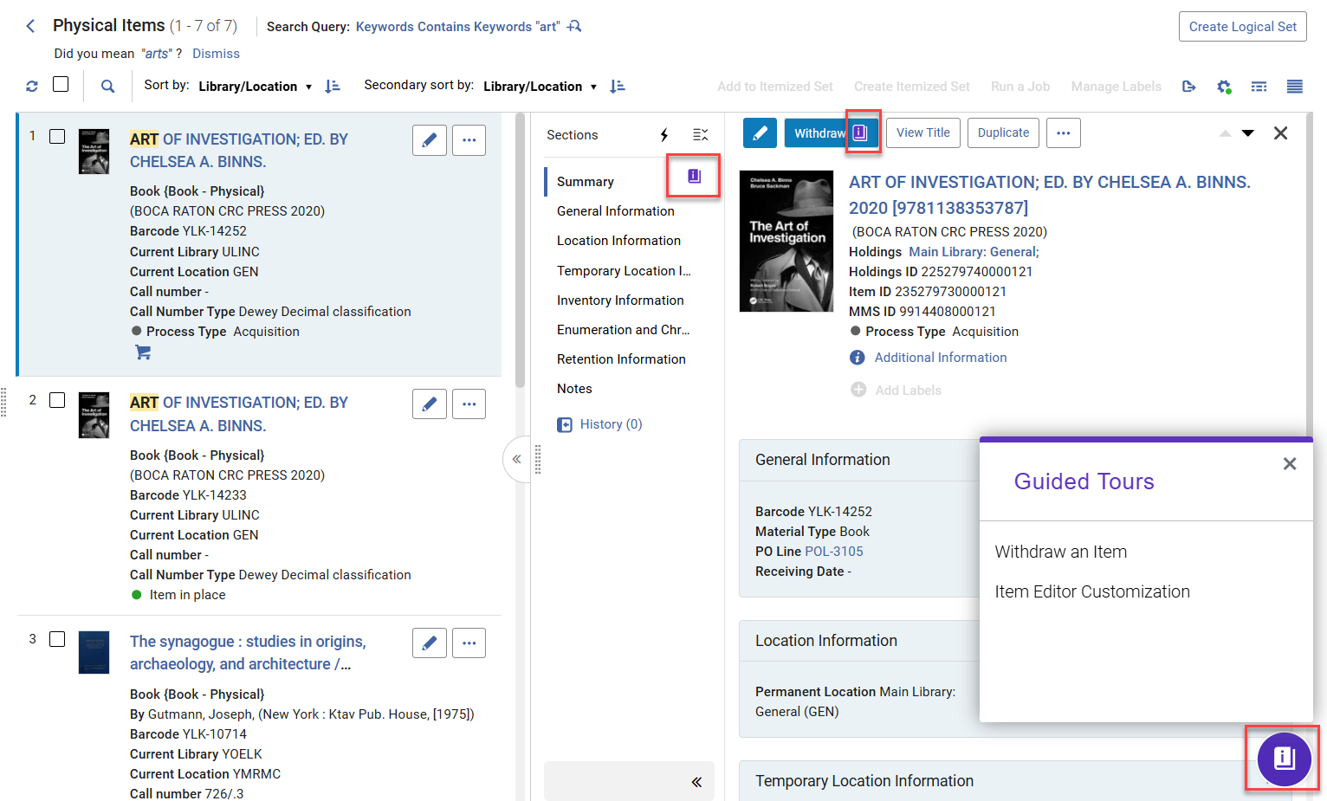Screen dimensions: 1327x801
Task: Go to Temporary Location Information section
Action: (624, 271)
